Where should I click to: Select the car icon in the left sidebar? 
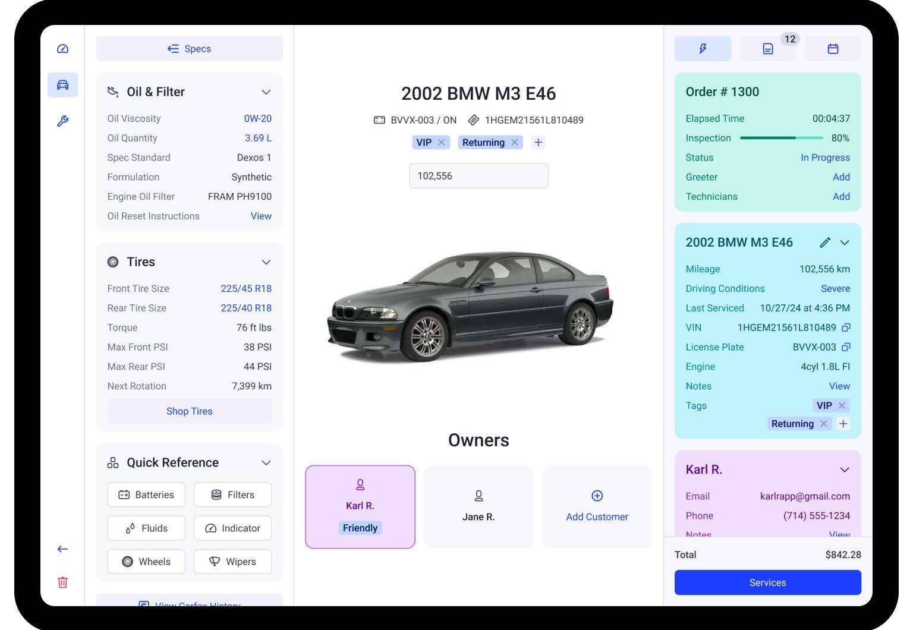click(62, 85)
